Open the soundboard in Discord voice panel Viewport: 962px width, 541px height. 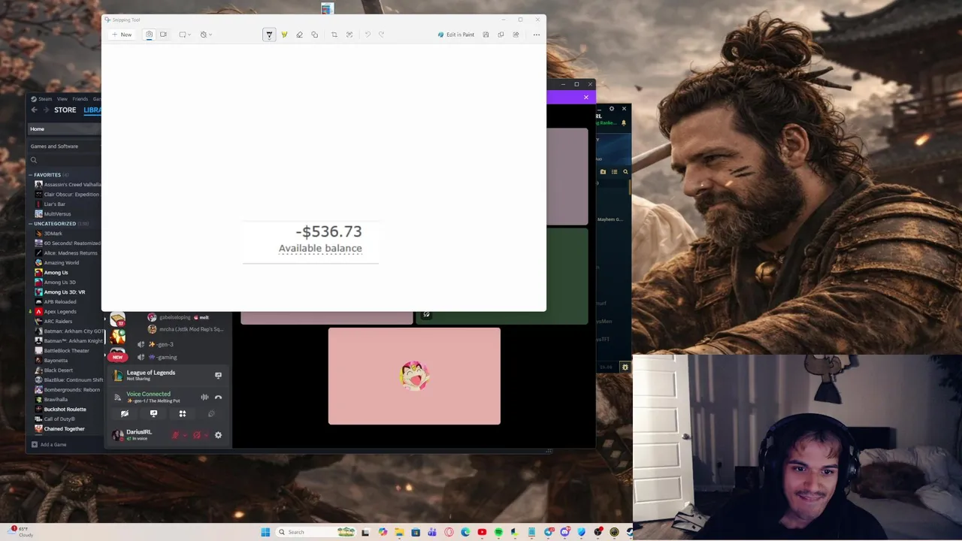[211, 413]
